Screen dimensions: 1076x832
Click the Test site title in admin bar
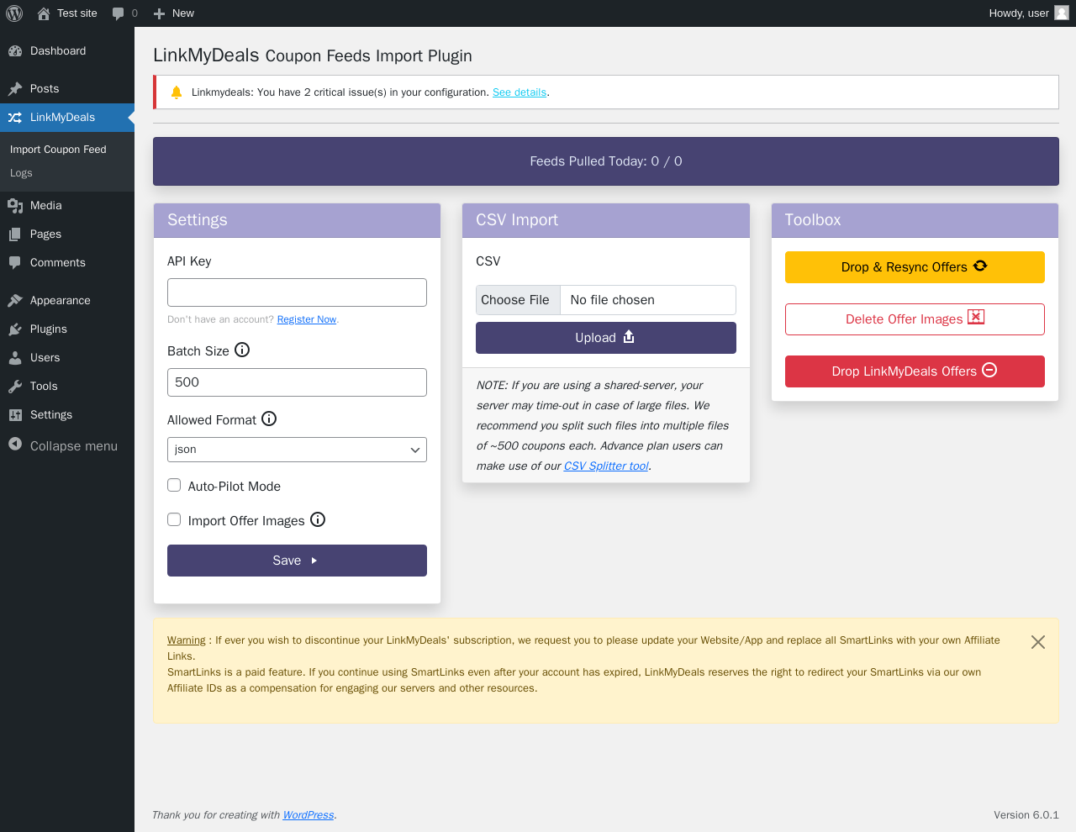point(77,13)
